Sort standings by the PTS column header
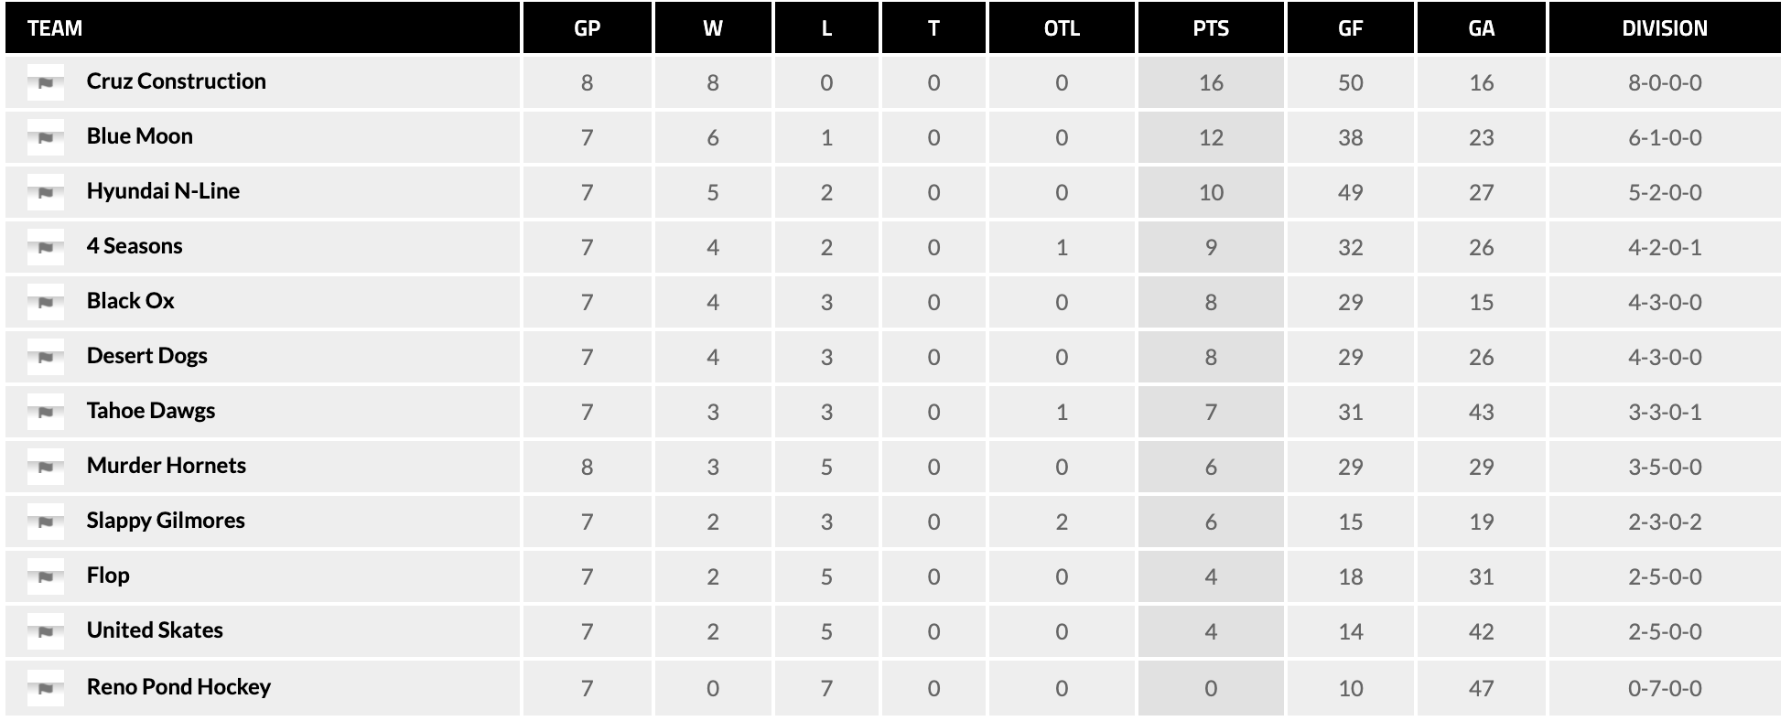The height and width of the screenshot is (721, 1791). coord(1211,28)
